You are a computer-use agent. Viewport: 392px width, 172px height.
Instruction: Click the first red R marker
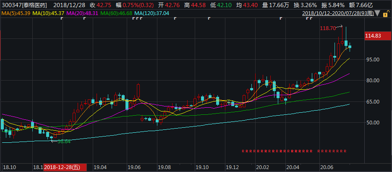pos(243,151)
